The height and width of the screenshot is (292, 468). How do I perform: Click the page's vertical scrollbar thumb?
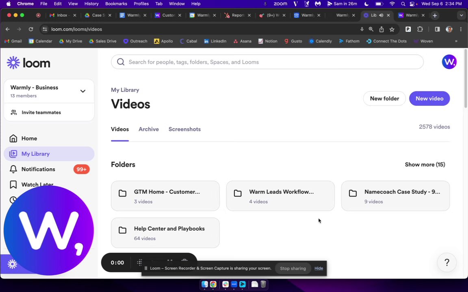(x=466, y=78)
